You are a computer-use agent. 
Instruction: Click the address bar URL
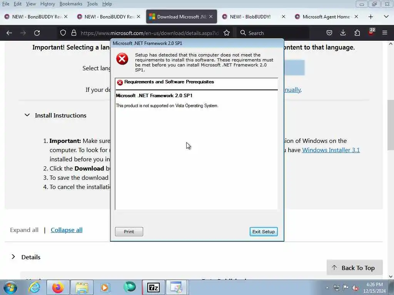pyautogui.click(x=150, y=33)
